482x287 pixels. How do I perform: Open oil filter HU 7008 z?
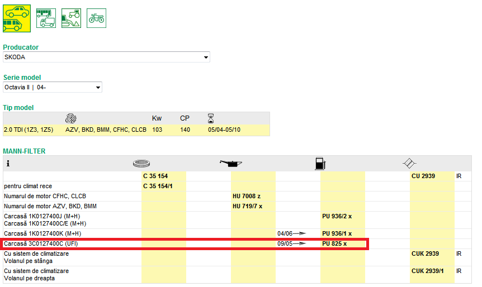coord(247,196)
